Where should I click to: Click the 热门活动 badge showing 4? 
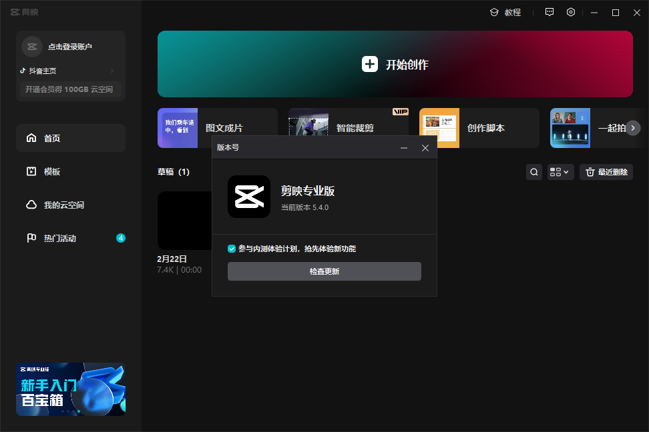tap(121, 238)
